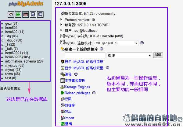Select the _dg (86) database
The width and height of the screenshot is (183, 127).
click(11, 36)
